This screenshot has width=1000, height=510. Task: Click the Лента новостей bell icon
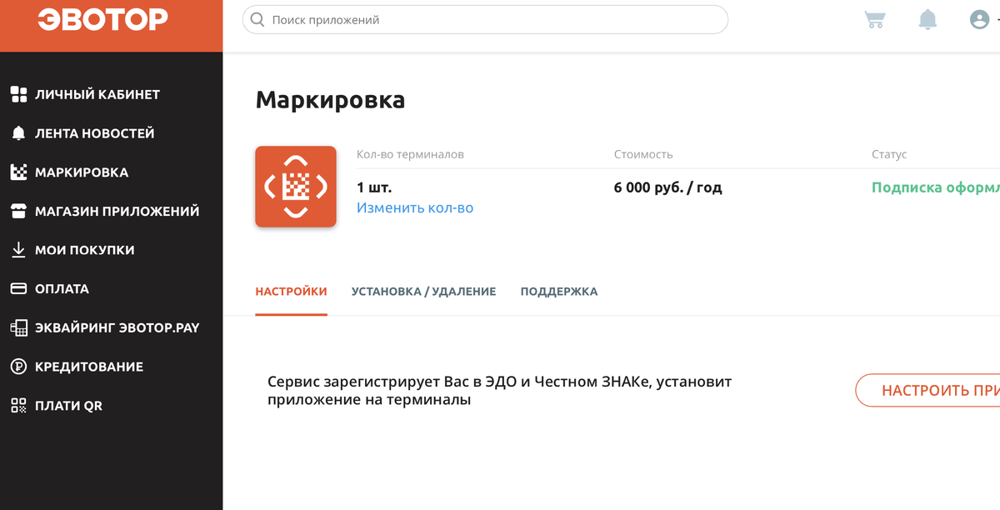tap(18, 133)
